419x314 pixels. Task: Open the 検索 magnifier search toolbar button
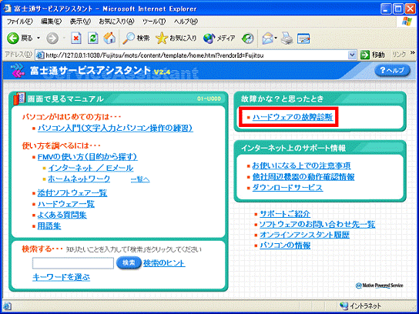tap(136, 38)
